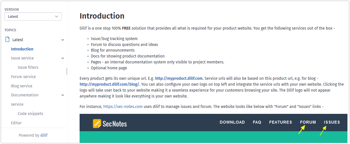Collapse the Issue service chevron
The height and width of the screenshot is (144, 350).
[63, 58]
